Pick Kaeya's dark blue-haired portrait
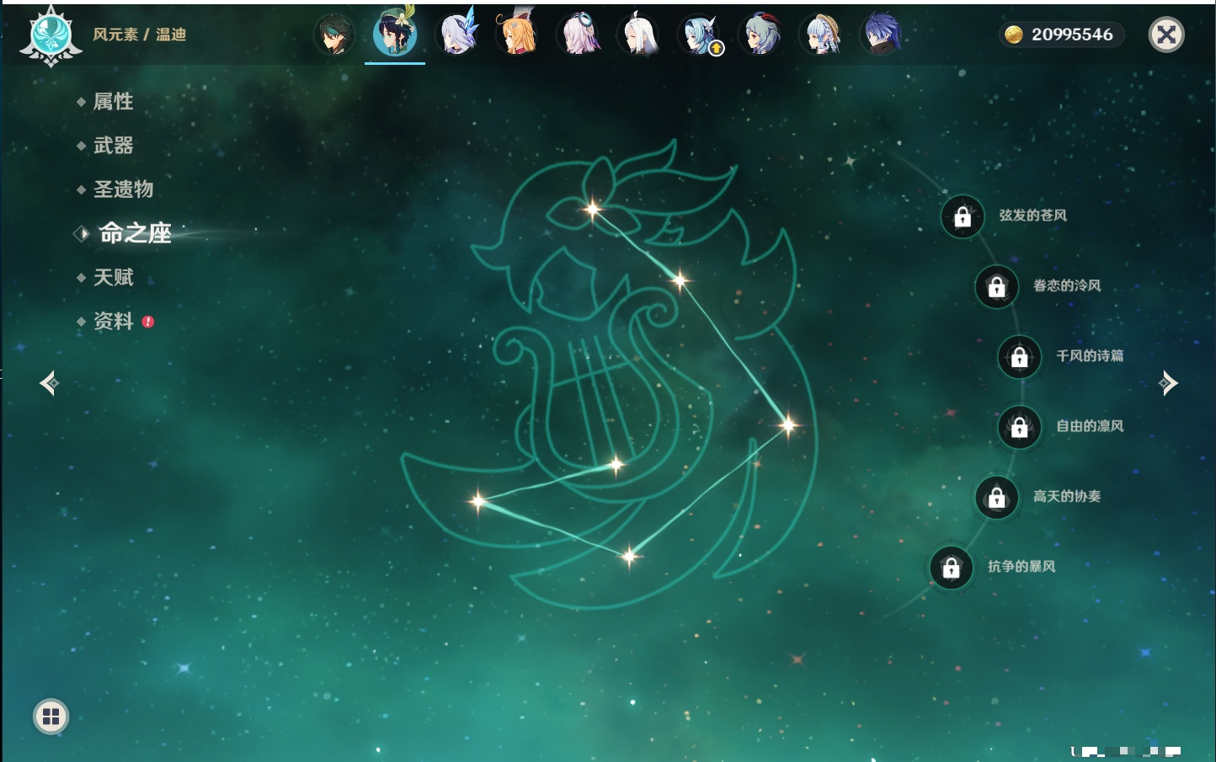Image resolution: width=1216 pixels, height=762 pixels. point(882,35)
